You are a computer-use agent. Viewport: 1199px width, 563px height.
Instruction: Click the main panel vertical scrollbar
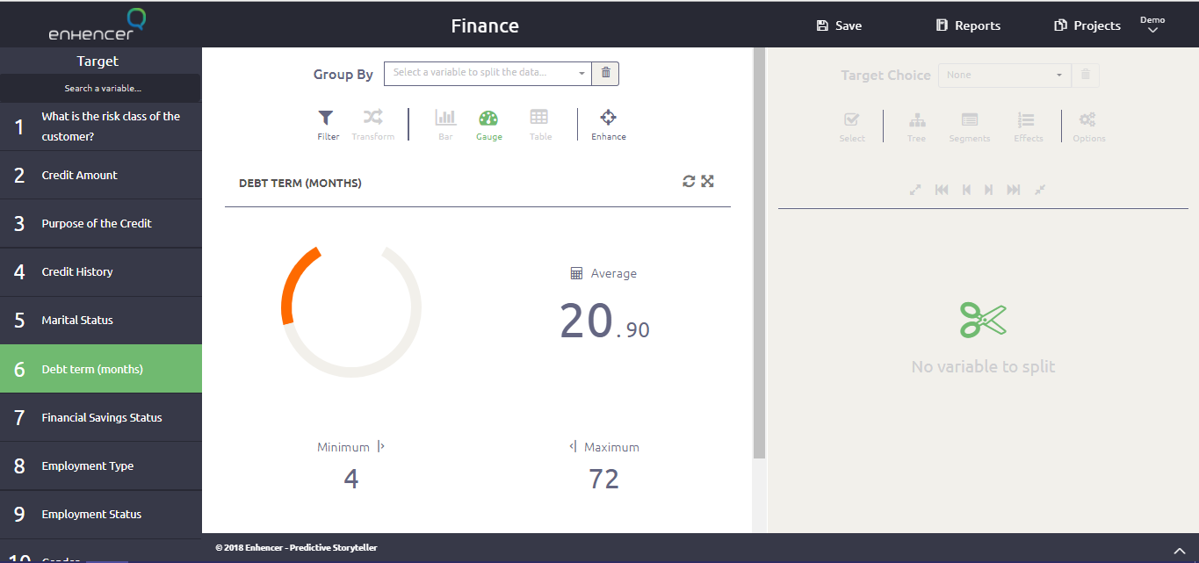coord(760,253)
